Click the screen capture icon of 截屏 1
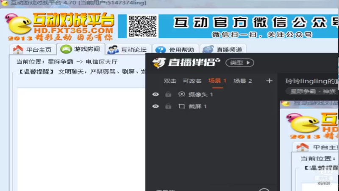Screen dimensions: 339x191 tap(182, 107)
